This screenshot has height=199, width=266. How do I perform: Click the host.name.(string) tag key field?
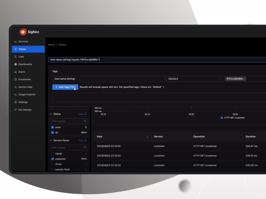point(109,79)
